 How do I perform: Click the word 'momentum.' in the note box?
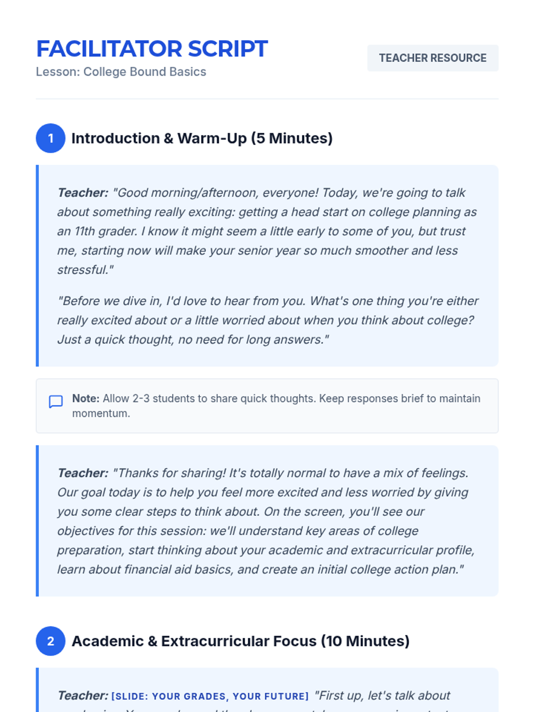(101, 413)
